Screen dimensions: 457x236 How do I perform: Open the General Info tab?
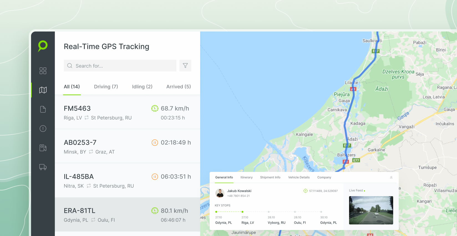coord(224,177)
